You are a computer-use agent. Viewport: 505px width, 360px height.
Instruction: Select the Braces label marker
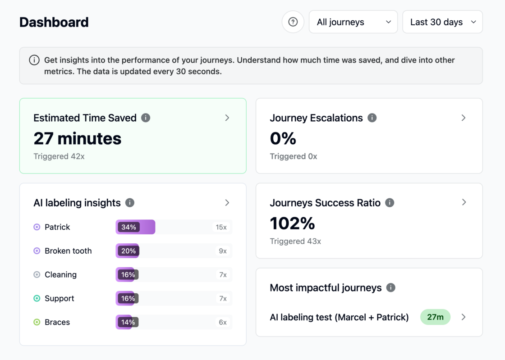(37, 322)
